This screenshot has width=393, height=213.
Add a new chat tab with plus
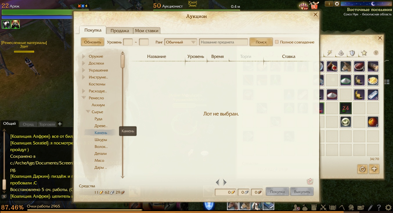pos(60,124)
